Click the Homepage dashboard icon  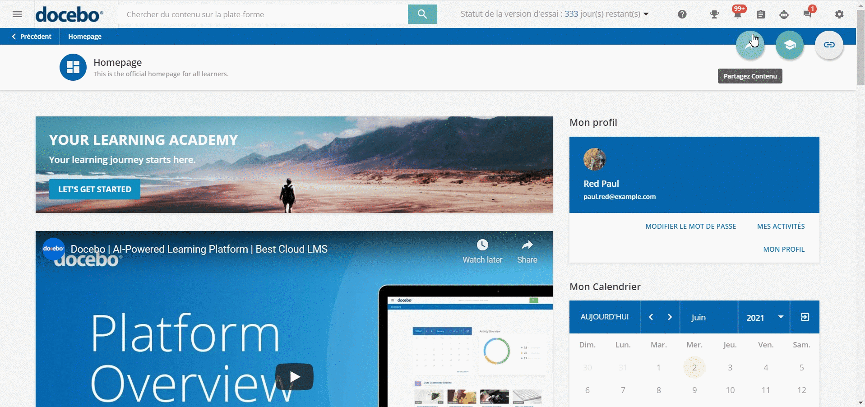tap(73, 67)
